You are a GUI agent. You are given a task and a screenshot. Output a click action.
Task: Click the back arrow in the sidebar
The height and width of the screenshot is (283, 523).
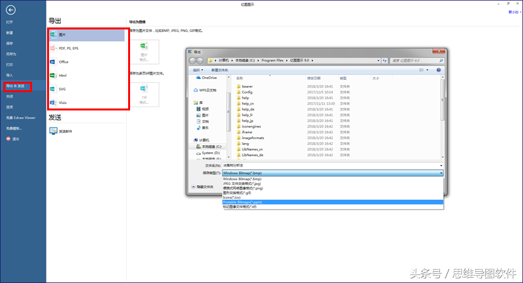pyautogui.click(x=11, y=10)
